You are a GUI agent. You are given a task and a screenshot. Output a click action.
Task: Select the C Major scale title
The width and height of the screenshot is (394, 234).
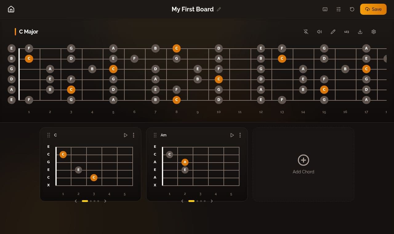click(x=29, y=32)
